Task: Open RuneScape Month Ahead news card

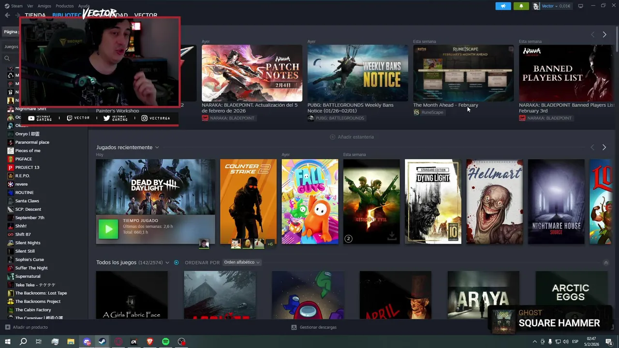Action: pos(463,73)
